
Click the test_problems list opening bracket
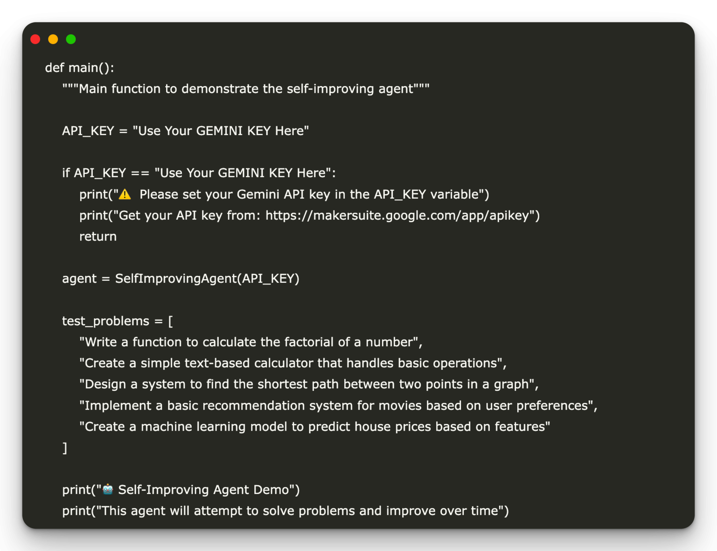(170, 321)
